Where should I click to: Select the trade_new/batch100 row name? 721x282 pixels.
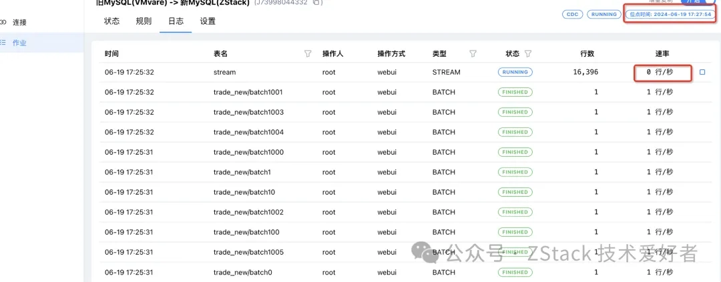pos(246,232)
